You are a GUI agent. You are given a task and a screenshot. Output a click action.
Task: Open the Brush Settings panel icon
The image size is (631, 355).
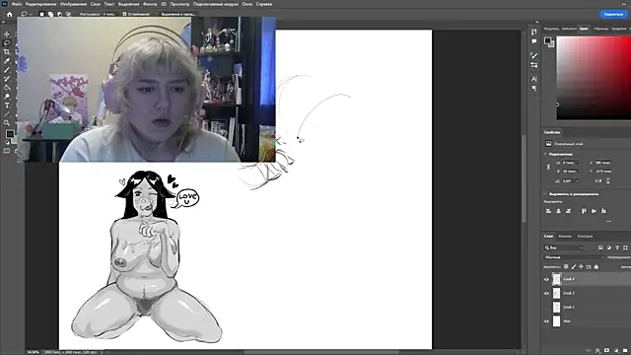[534, 55]
